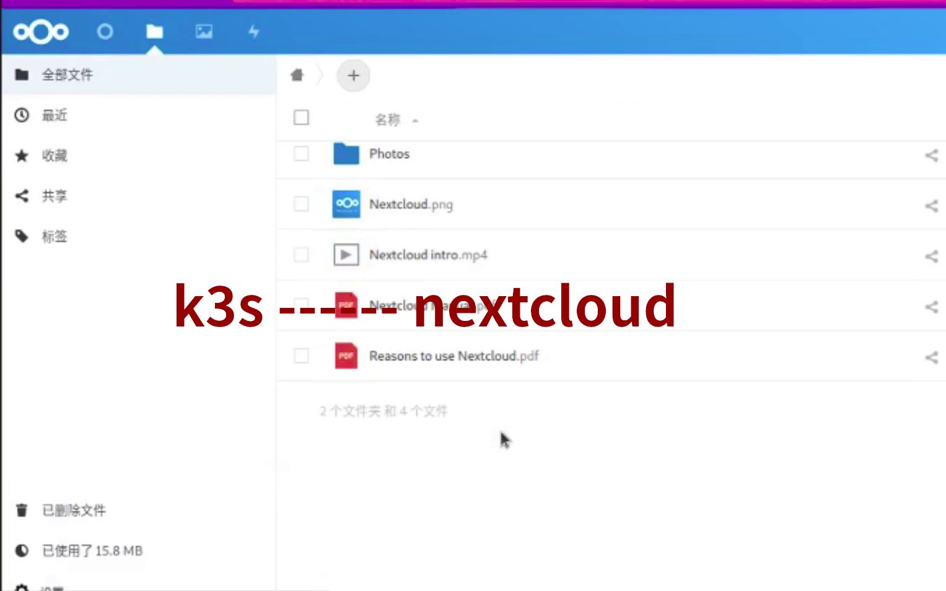946x591 pixels.
Task: Tick the checkbox for Reasons to use Nextcloud.pdf
Action: click(x=301, y=356)
